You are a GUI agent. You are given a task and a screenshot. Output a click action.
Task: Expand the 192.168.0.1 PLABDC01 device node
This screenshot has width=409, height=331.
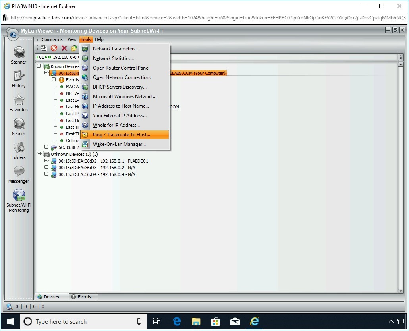[46, 161]
